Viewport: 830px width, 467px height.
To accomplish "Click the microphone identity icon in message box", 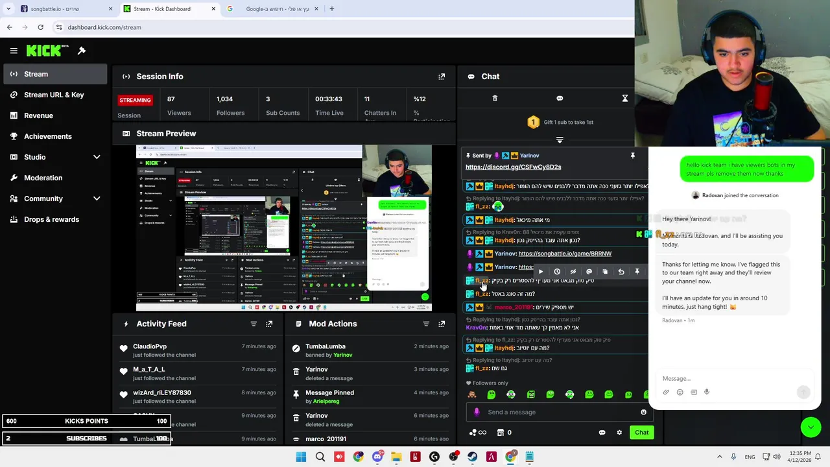I will click(x=477, y=412).
